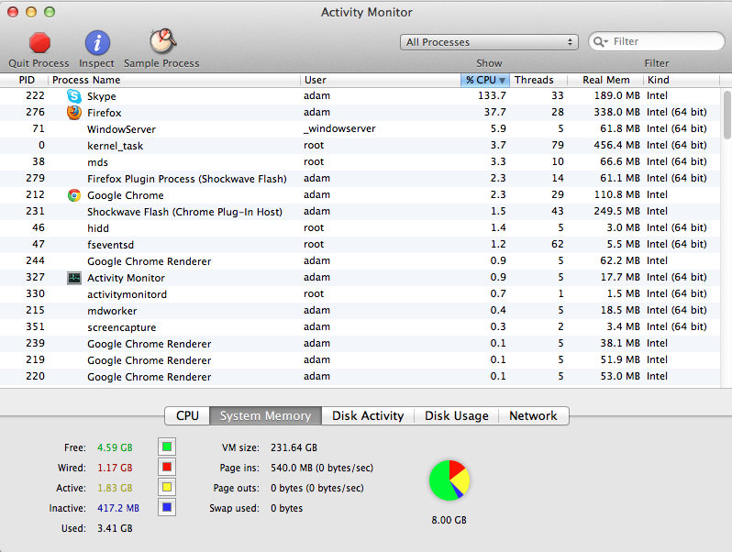Click the magnifier icon in Filter field
The width and height of the screenshot is (732, 552).
599,41
